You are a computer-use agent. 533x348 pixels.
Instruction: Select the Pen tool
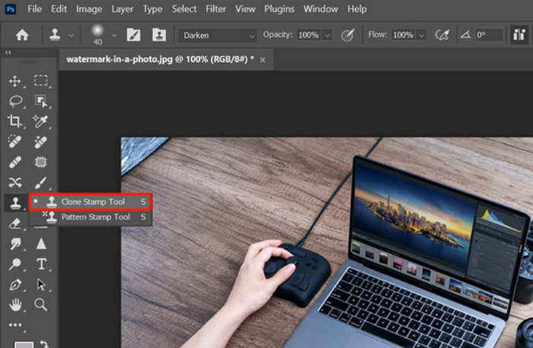[15, 285]
